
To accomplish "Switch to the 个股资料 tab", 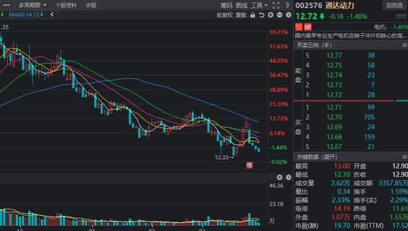I will (66, 5).
